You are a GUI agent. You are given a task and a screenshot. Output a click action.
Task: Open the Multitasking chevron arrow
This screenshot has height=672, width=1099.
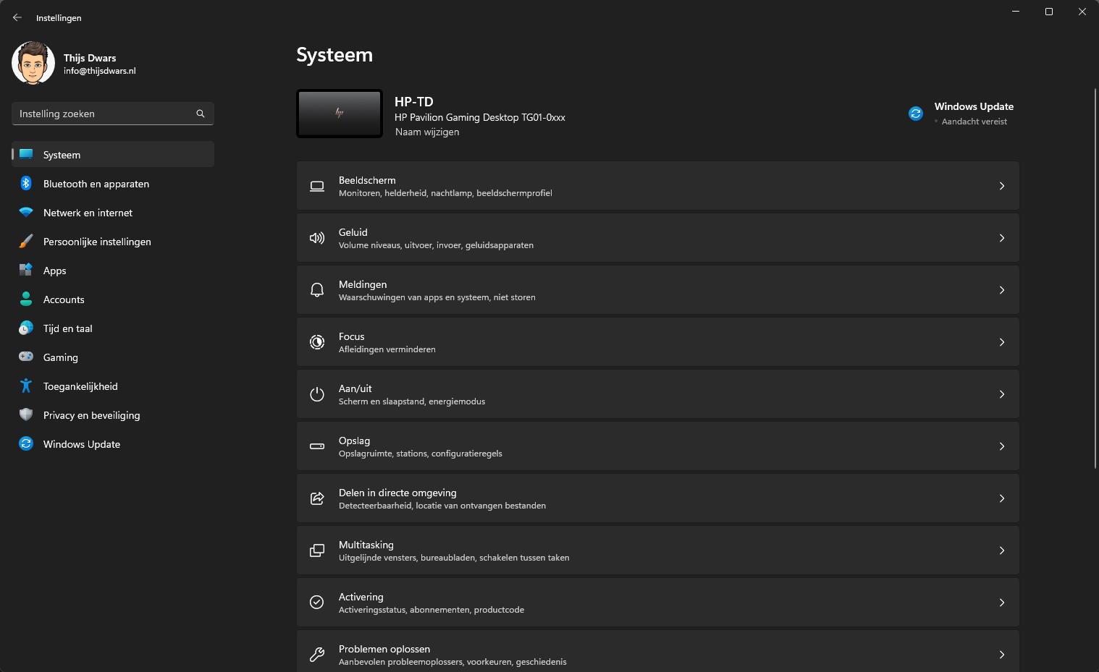click(x=1002, y=550)
